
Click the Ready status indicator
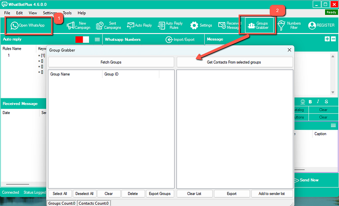coord(331,12)
